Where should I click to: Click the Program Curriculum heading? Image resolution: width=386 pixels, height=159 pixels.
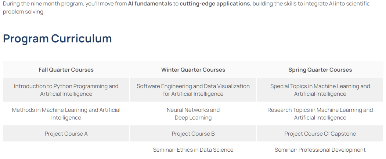[57, 38]
